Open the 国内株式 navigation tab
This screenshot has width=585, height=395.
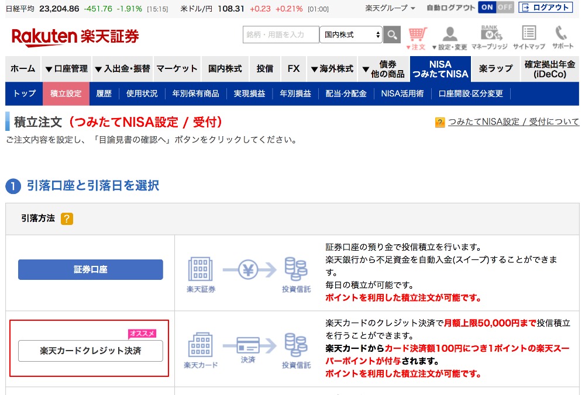[x=225, y=69]
